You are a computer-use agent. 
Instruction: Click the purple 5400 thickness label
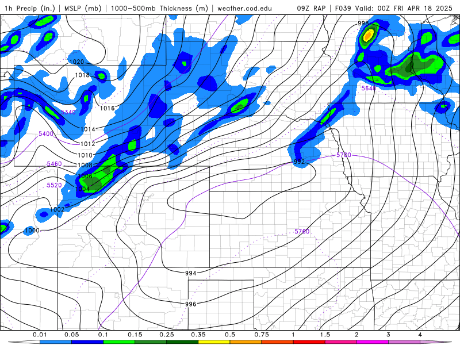[x=46, y=134]
